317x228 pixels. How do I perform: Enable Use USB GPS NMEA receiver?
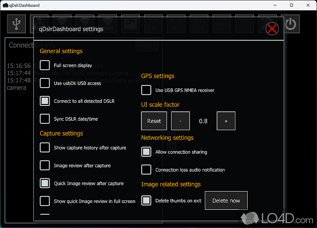(146, 90)
